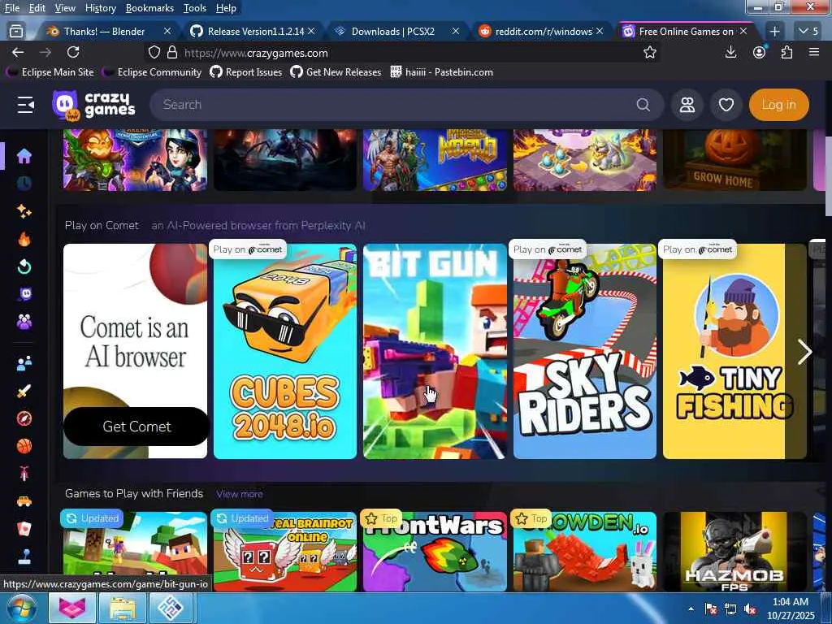Open Car games icon in sidebar
The image size is (832, 624).
click(x=24, y=501)
